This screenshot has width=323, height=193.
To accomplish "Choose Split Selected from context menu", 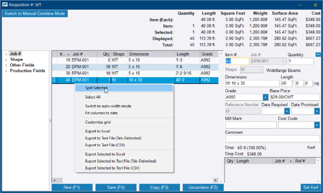I will [x=96, y=88].
